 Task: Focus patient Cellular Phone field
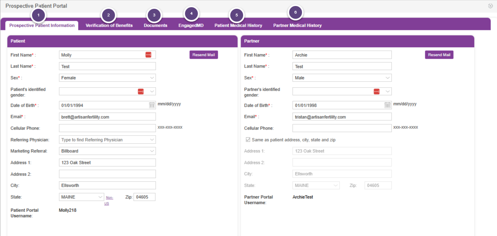[107, 128]
